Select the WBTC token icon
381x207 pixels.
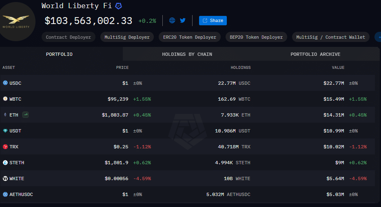point(5,99)
